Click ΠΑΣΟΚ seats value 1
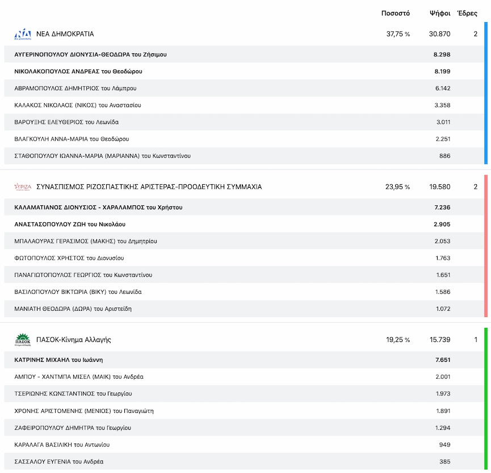 pos(476,340)
